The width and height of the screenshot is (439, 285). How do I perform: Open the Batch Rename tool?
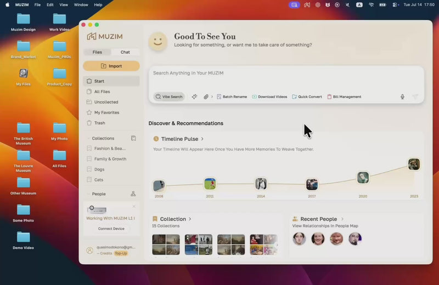point(232,97)
